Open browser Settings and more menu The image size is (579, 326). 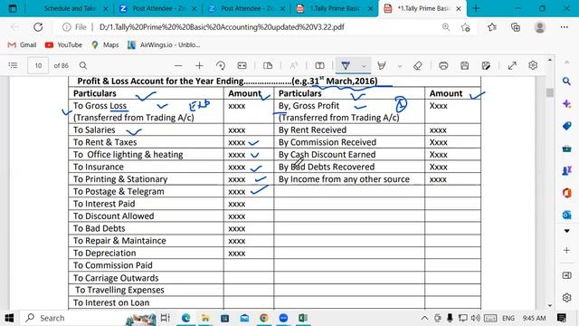(565, 27)
